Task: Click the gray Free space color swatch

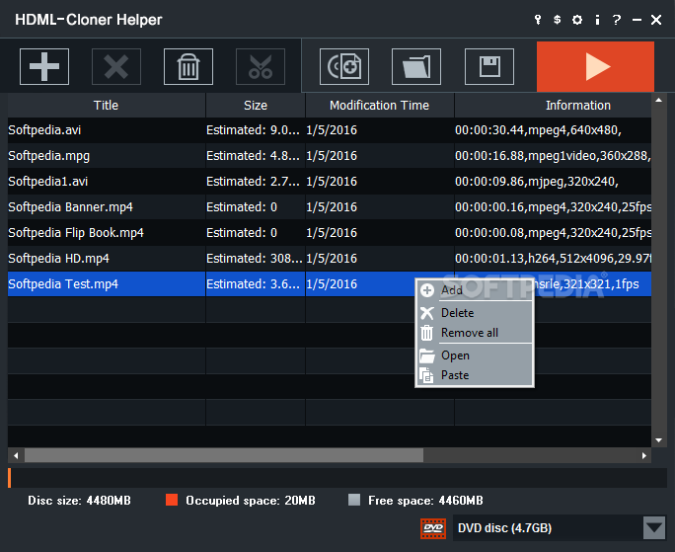Action: tap(354, 500)
